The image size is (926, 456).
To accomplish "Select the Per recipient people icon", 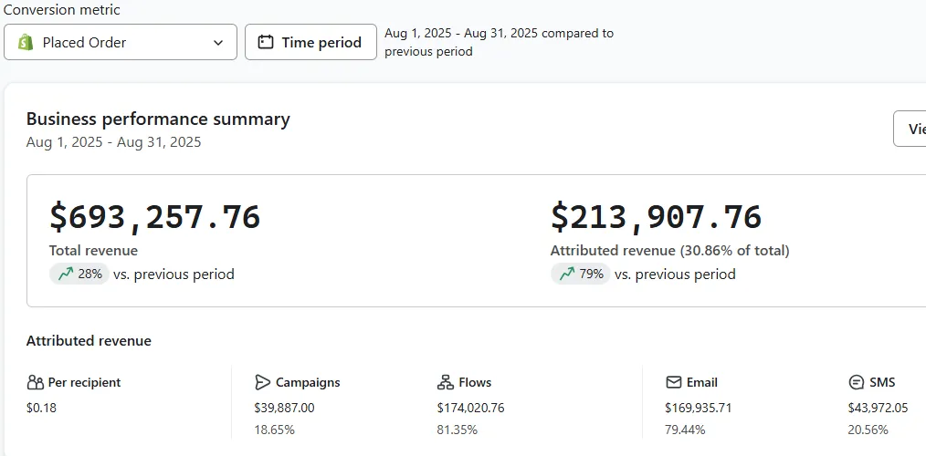I will 36,382.
